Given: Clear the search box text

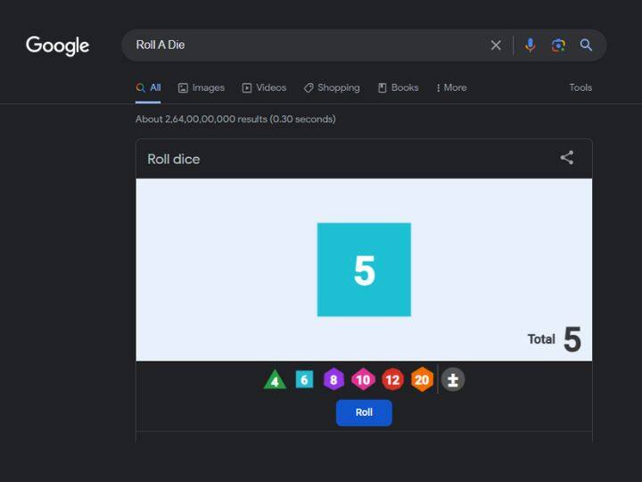Looking at the screenshot, I should [496, 45].
